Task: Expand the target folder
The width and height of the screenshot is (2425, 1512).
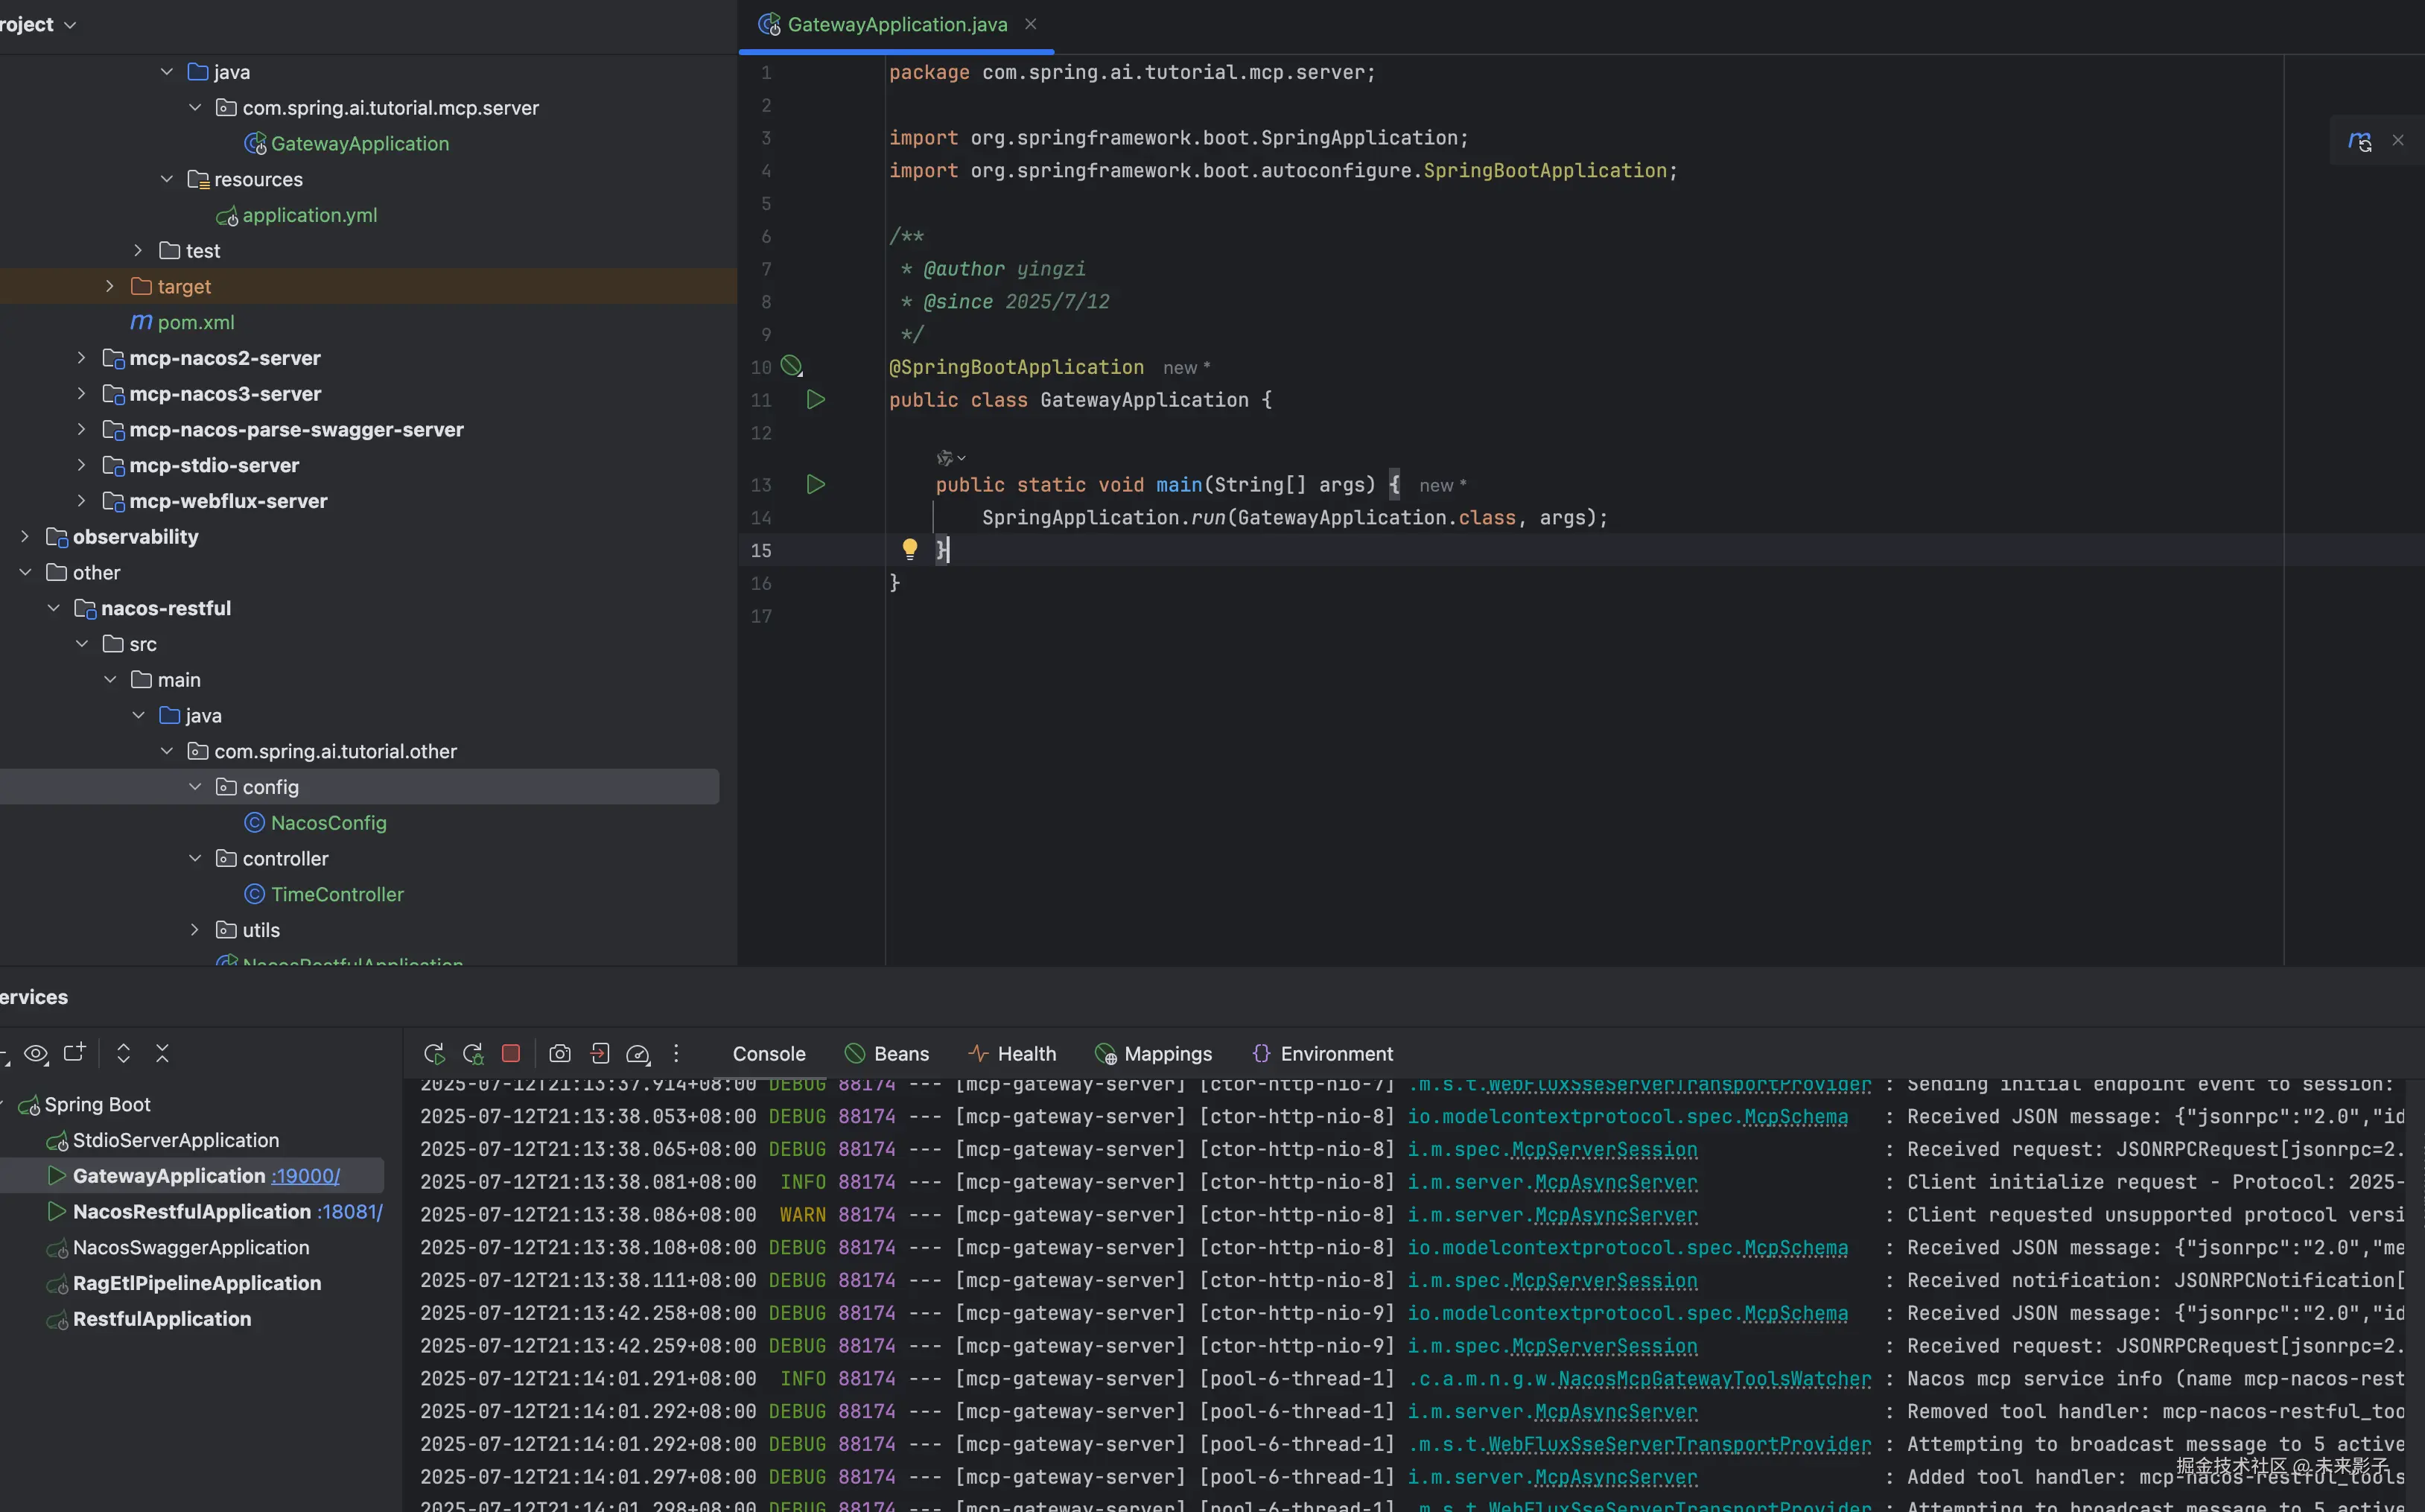Action: click(x=110, y=287)
